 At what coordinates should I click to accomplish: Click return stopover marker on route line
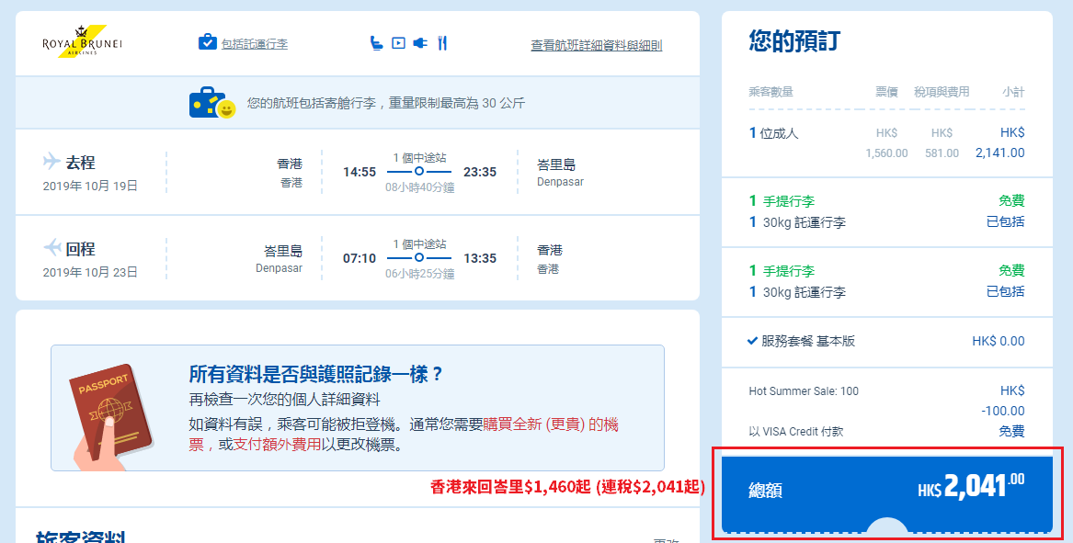418,258
